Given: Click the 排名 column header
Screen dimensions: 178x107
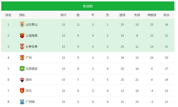Looking at the screenshot, I should tap(8, 15).
